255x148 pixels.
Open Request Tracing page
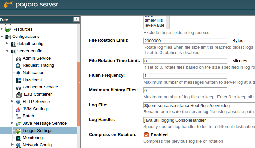pyautogui.click(x=38, y=65)
